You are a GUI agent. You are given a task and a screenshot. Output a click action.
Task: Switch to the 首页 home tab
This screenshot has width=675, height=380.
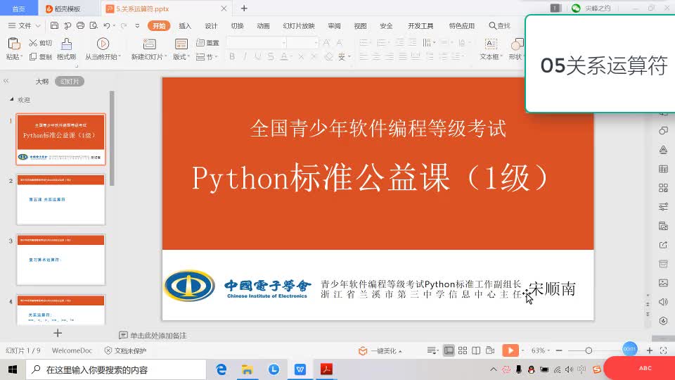pos(18,8)
